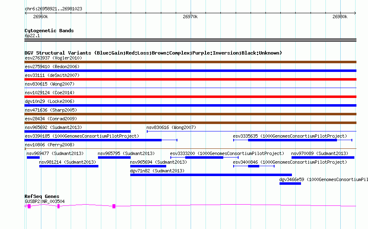Click the 26980k ruler label
Viewport: 368px width, 229px height.
340,17
